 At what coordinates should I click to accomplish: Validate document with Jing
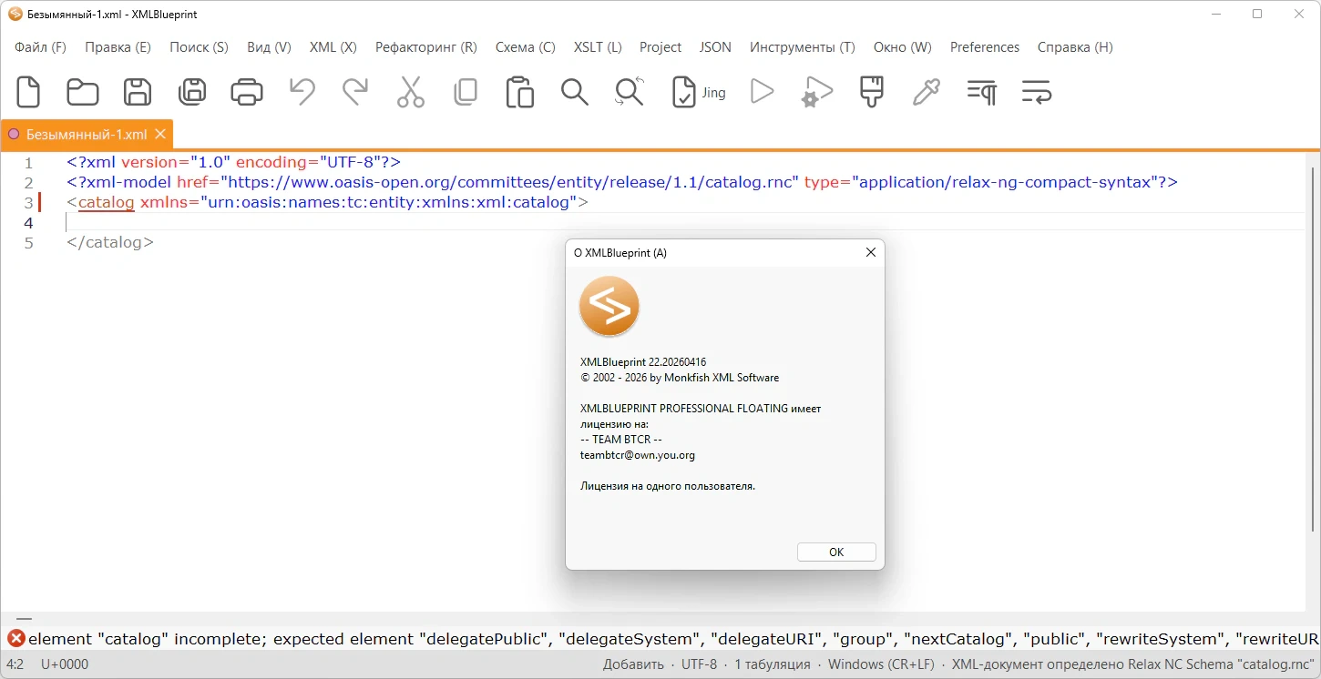(x=699, y=92)
